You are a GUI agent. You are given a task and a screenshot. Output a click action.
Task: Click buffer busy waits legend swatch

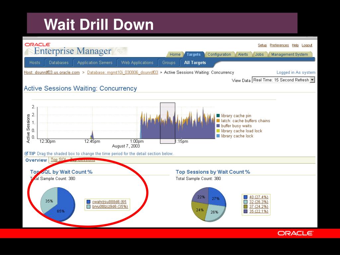(x=218, y=126)
